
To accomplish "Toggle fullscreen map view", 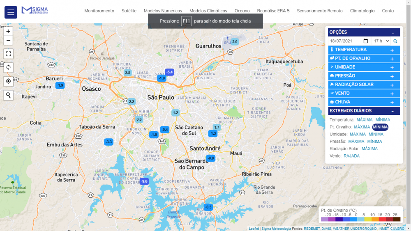I will coord(8,54).
